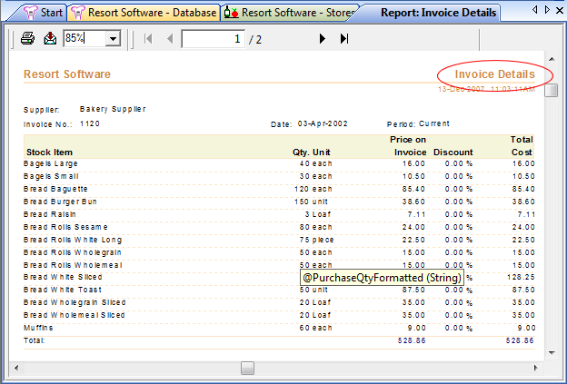The height and width of the screenshot is (384, 567).
Task: Click the Print report icon
Action: (27, 38)
